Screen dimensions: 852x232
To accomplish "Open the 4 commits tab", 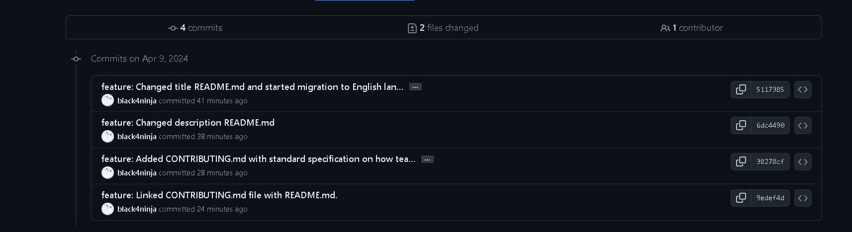I will click(195, 28).
